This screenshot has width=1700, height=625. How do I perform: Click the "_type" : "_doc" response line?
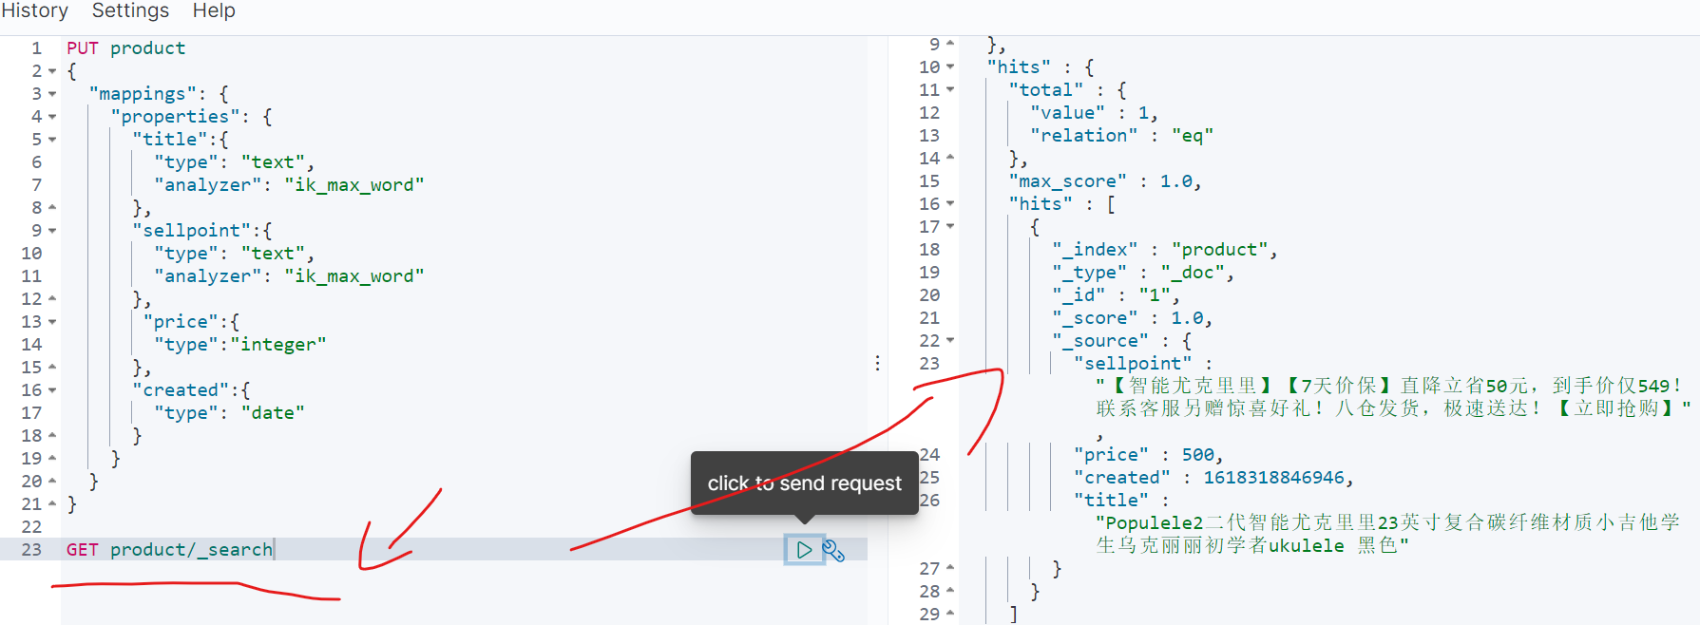(1143, 273)
